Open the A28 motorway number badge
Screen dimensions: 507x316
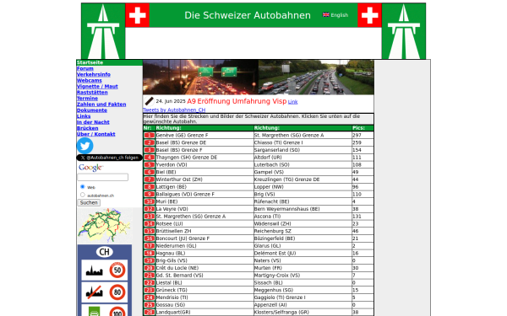click(150, 312)
